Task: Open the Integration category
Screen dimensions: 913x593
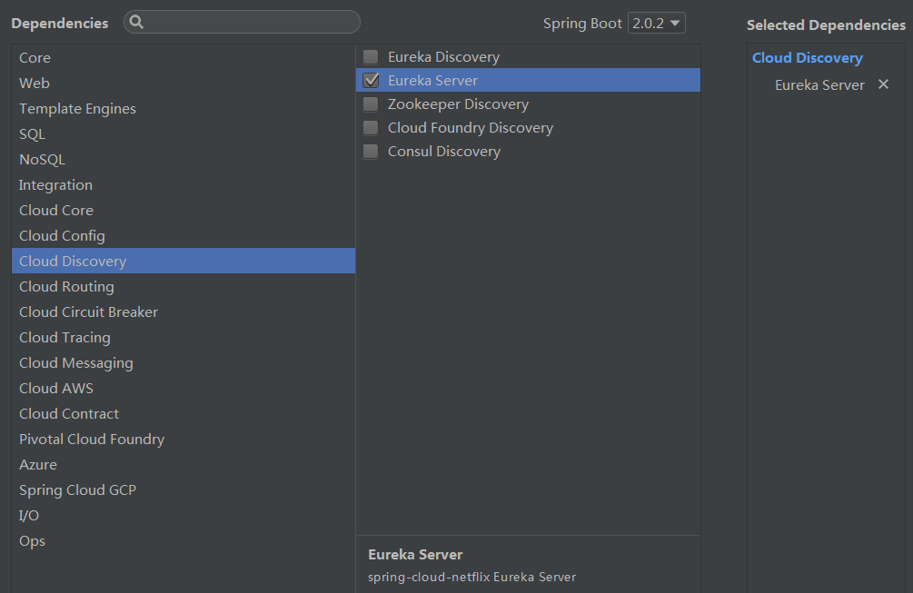Action: [x=184, y=185]
